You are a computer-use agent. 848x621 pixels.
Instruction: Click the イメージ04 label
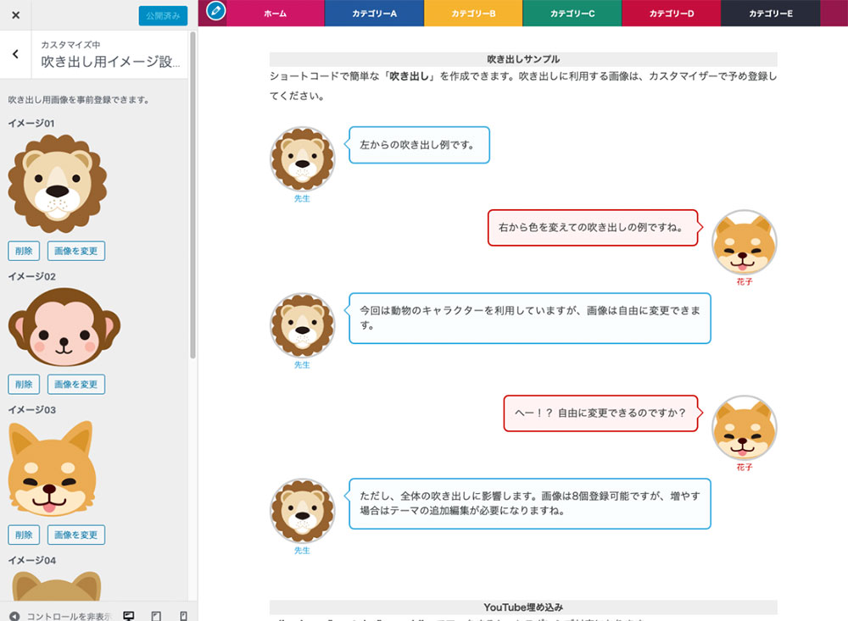[32, 560]
